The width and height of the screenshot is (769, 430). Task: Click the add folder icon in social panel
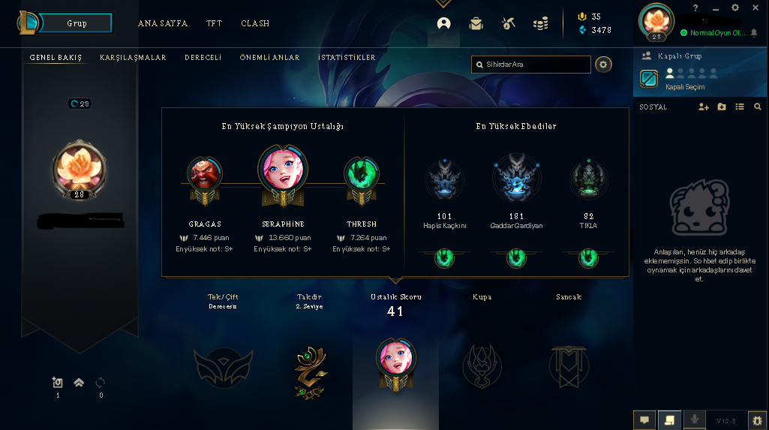[722, 107]
